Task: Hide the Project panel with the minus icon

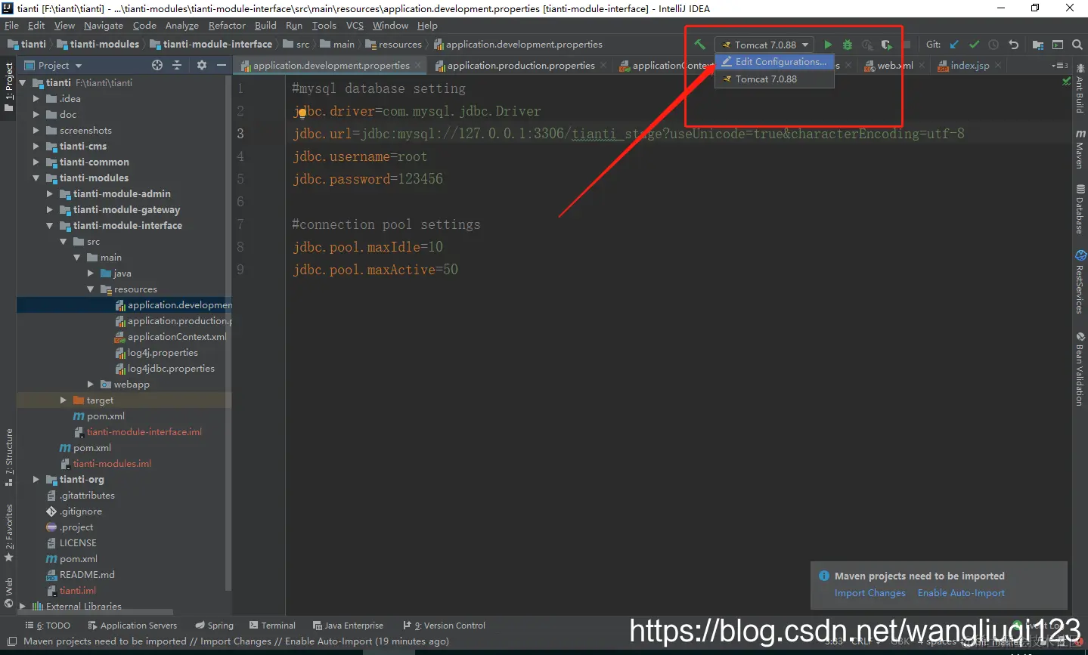Action: 222,65
